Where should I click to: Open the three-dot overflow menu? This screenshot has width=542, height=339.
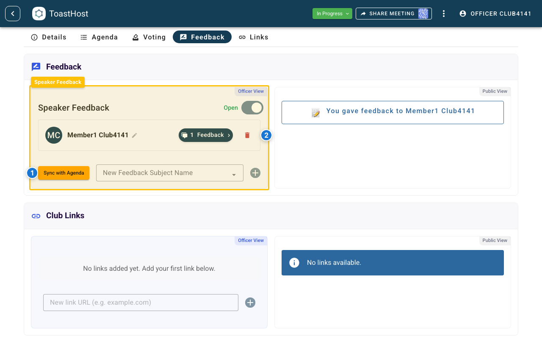[443, 13]
